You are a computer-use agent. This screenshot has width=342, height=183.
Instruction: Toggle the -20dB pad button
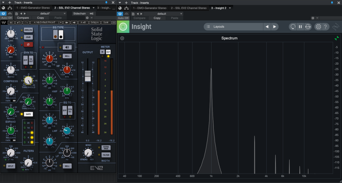point(28,37)
